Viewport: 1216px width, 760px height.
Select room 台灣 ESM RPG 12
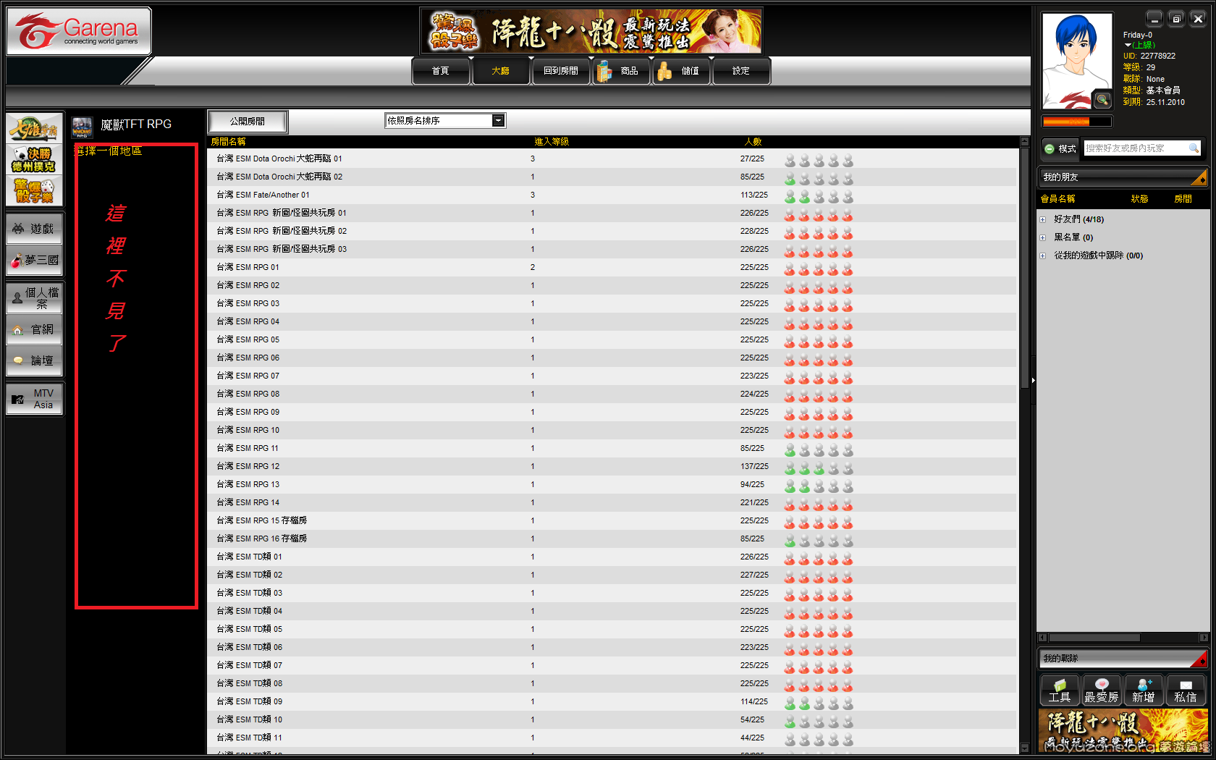click(x=612, y=466)
